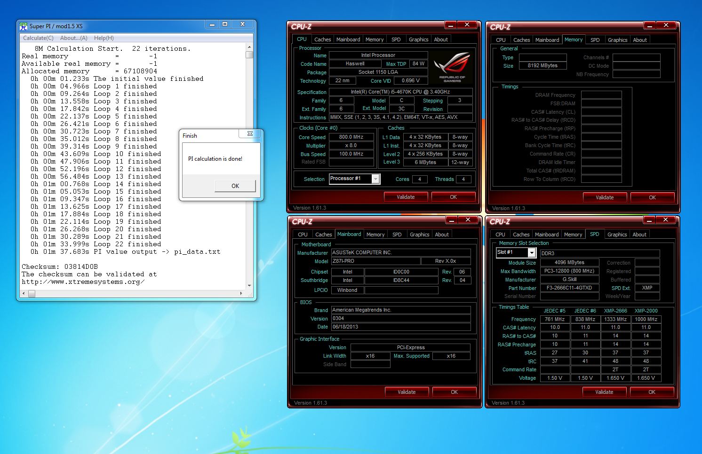Image resolution: width=702 pixels, height=454 pixels.
Task: Click the Multiplier field showing x 8.0
Action: (x=351, y=146)
